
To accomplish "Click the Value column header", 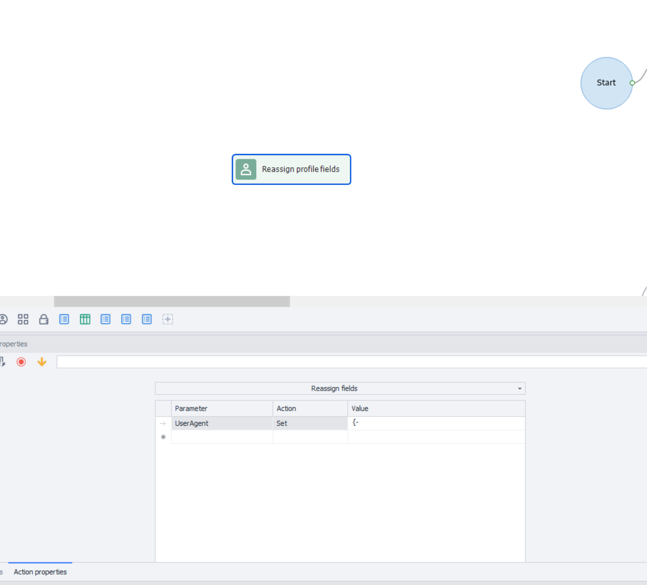I will (437, 408).
